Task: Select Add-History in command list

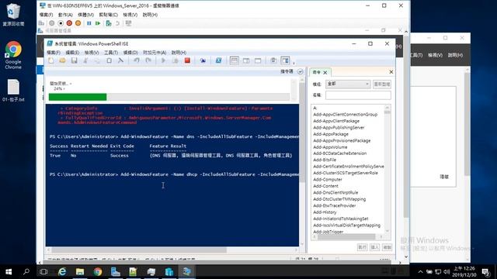Action: click(x=325, y=212)
